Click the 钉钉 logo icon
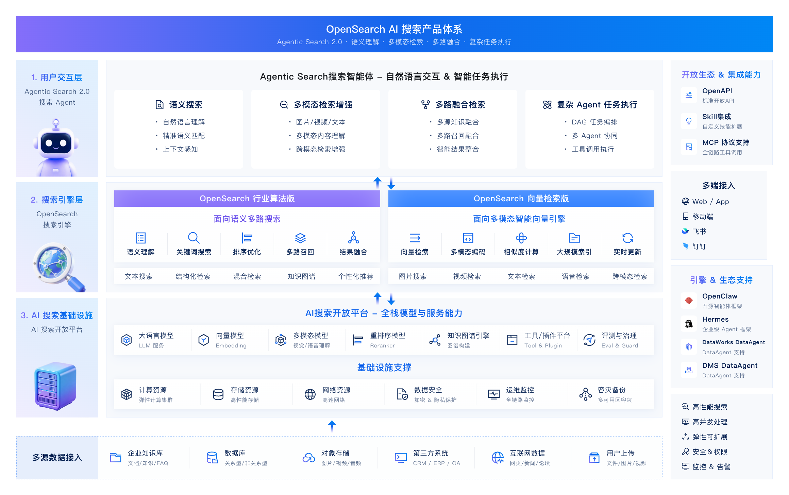789x495 pixels. 686,246
